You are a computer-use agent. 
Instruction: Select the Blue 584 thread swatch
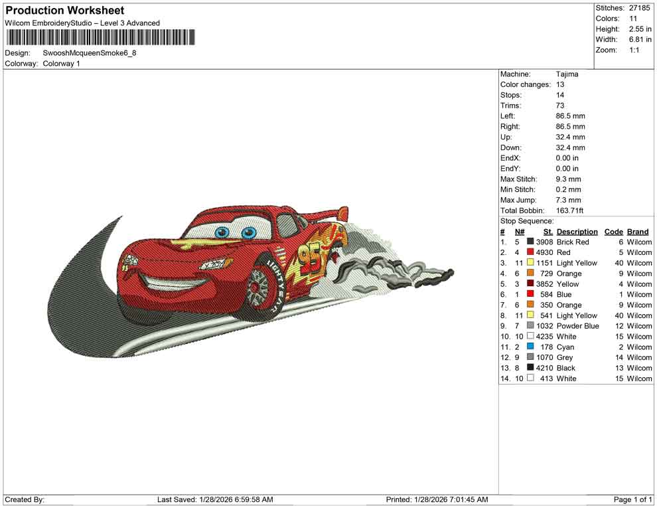point(530,294)
